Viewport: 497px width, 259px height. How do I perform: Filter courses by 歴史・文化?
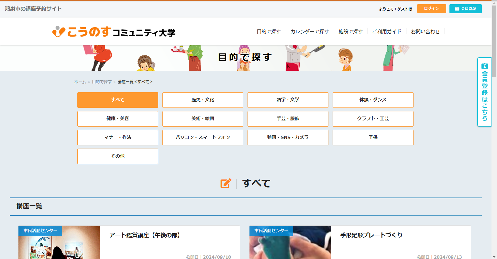pyautogui.click(x=203, y=100)
